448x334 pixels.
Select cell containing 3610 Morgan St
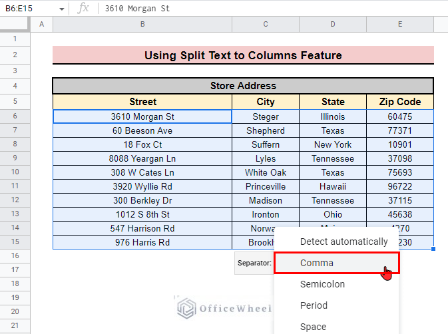tap(142, 116)
